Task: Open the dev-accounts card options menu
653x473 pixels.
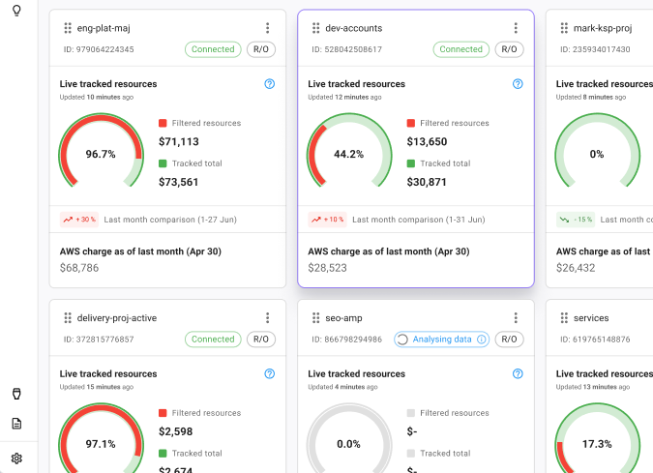Action: (x=516, y=28)
